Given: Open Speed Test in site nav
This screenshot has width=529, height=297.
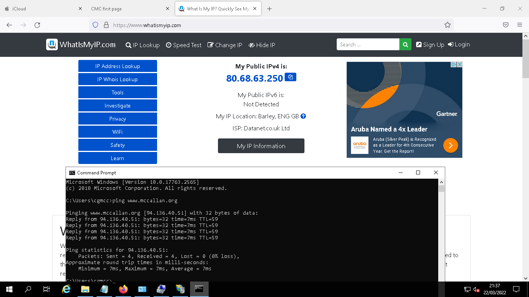Looking at the screenshot, I should pos(184,45).
